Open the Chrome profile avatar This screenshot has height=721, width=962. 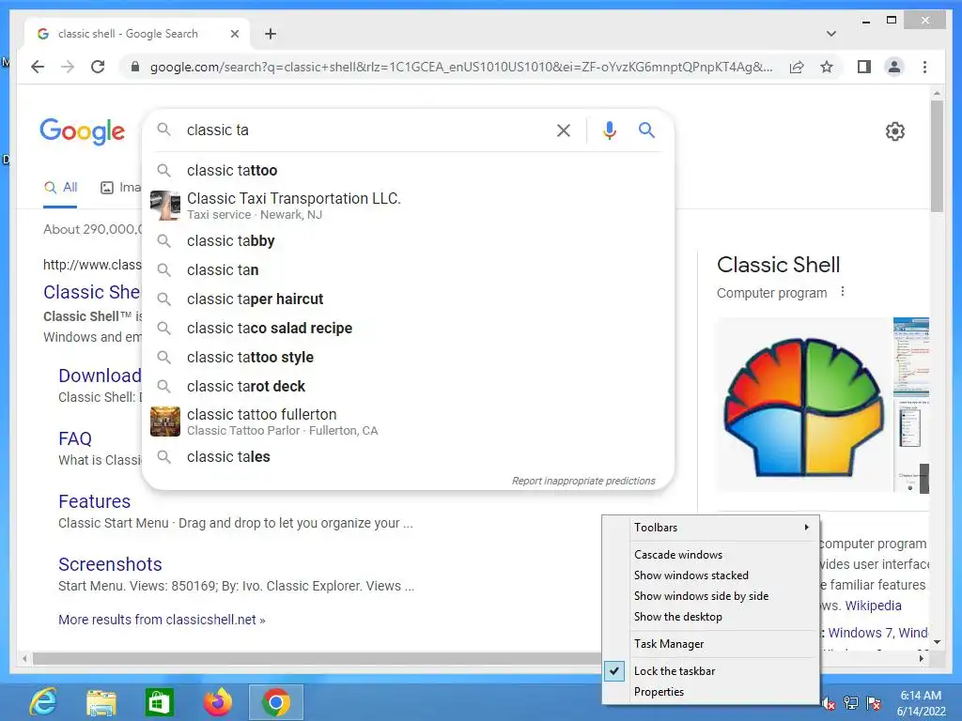pyautogui.click(x=894, y=67)
